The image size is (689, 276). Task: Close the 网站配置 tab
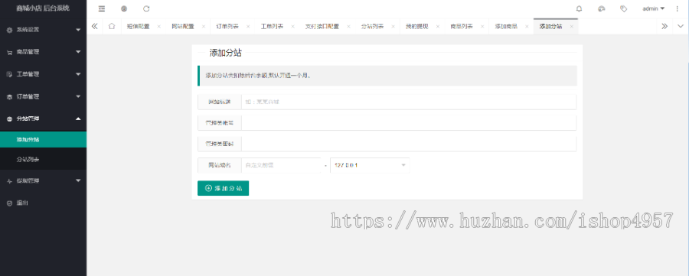(204, 26)
